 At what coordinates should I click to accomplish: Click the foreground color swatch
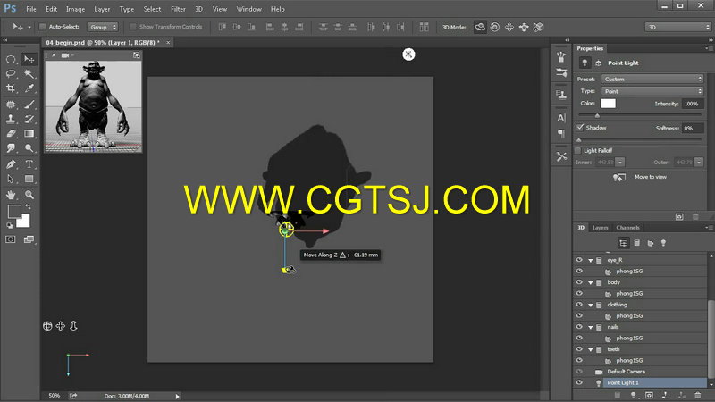[14, 211]
